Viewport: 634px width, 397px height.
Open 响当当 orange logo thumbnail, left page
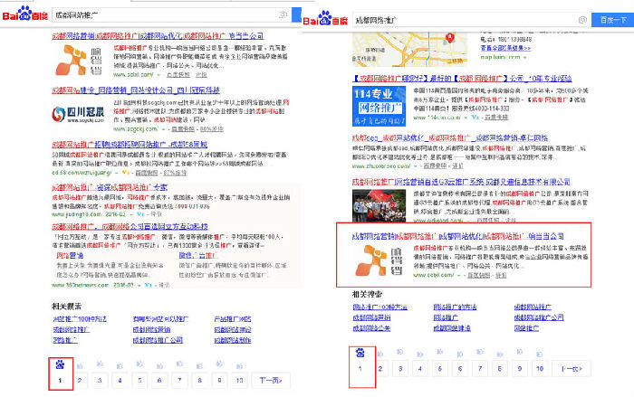pos(80,60)
